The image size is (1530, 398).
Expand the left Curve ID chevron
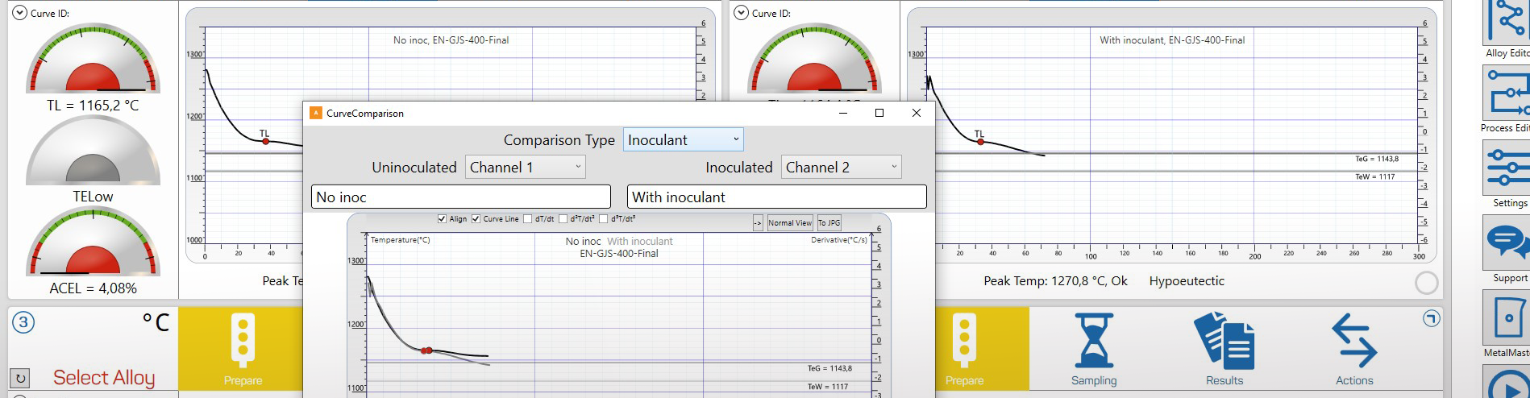[x=19, y=14]
